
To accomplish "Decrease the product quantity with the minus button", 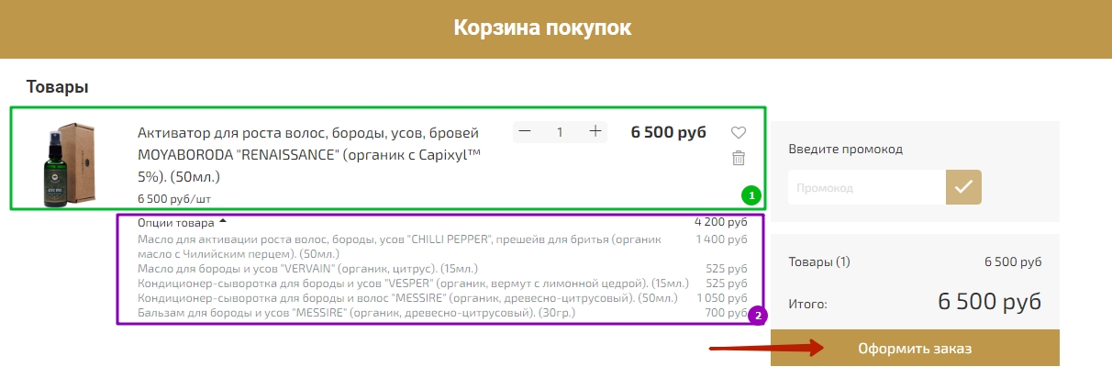I will pos(525,132).
